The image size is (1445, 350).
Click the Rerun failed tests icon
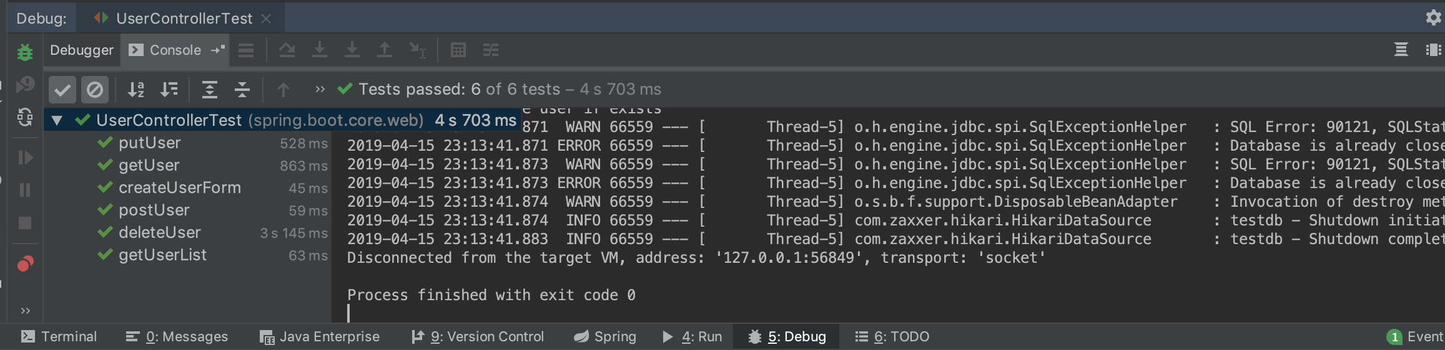25,84
